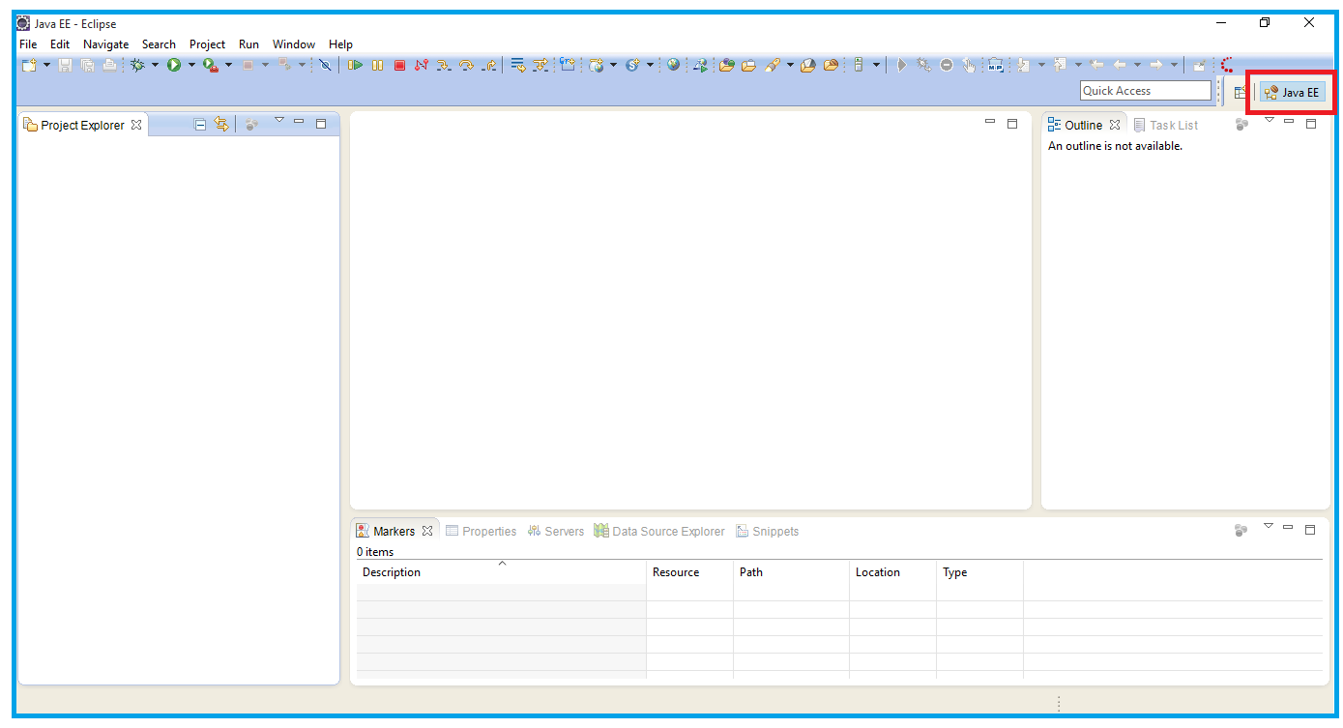Open Outline panel View Menu triangle
Screen dimensions: 1343x728
tap(1269, 121)
